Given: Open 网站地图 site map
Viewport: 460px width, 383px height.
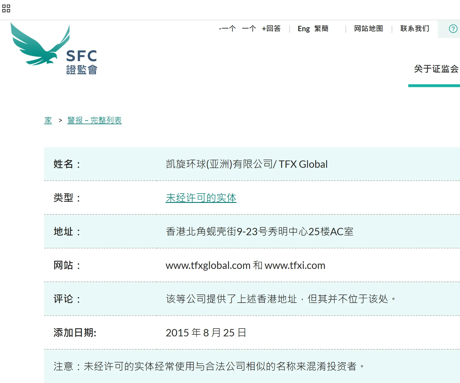Looking at the screenshot, I should tap(369, 28).
